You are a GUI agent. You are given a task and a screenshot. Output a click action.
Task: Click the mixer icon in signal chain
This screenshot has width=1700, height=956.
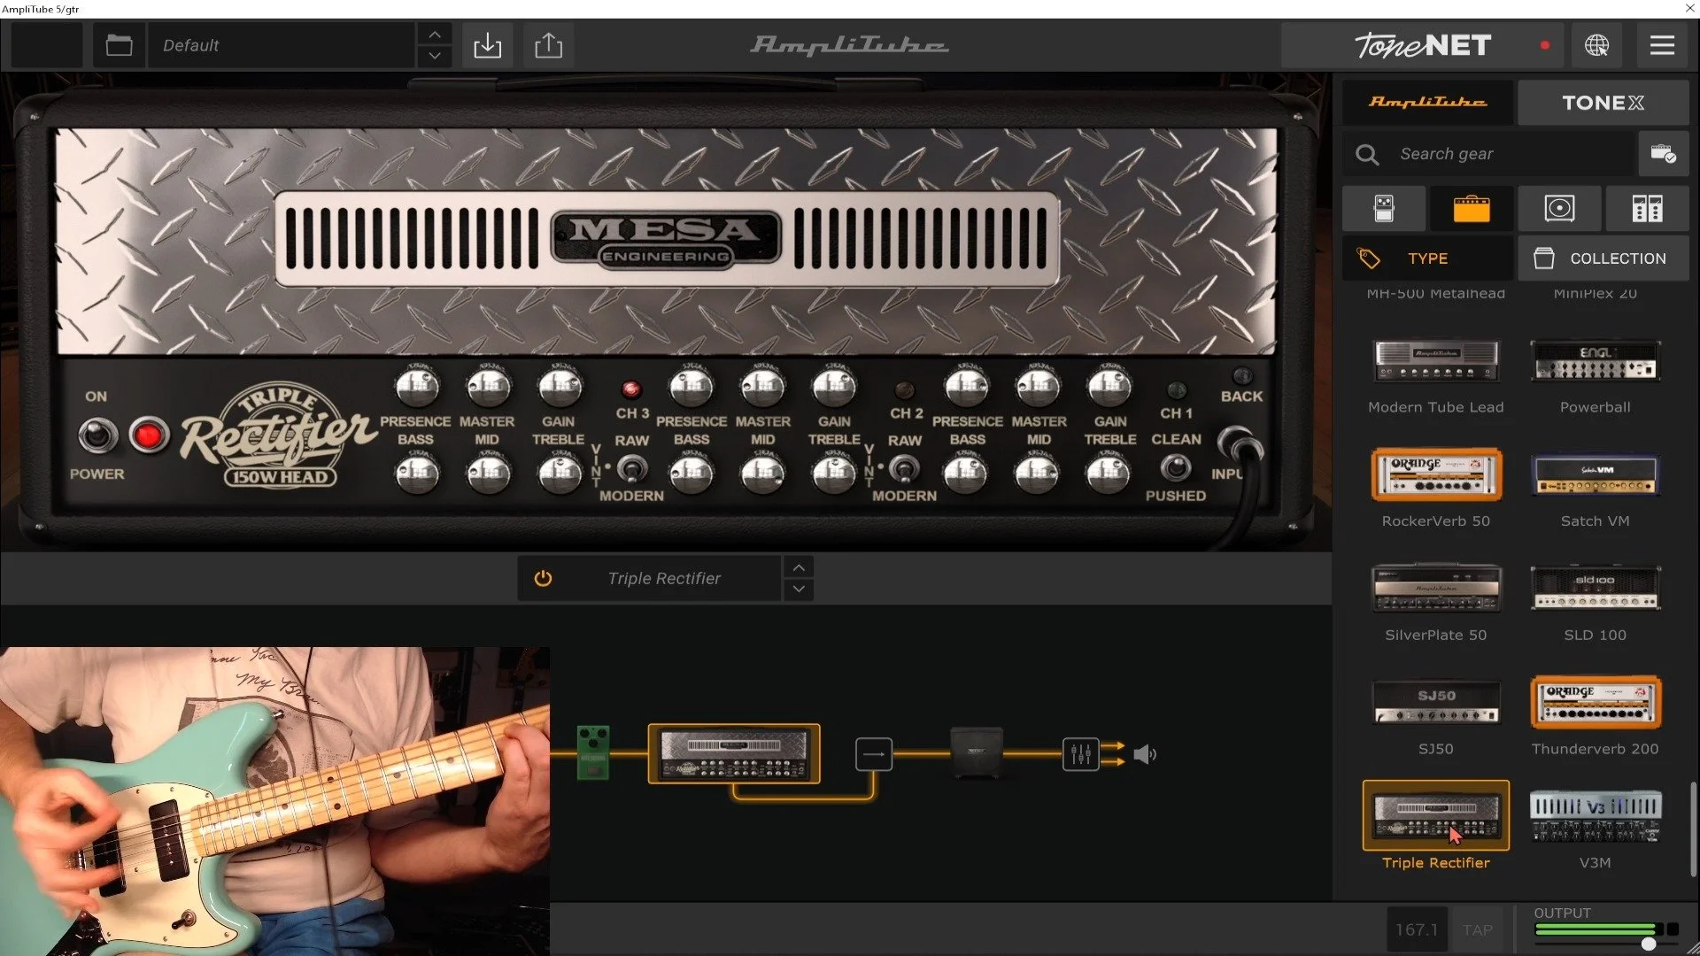[1080, 754]
